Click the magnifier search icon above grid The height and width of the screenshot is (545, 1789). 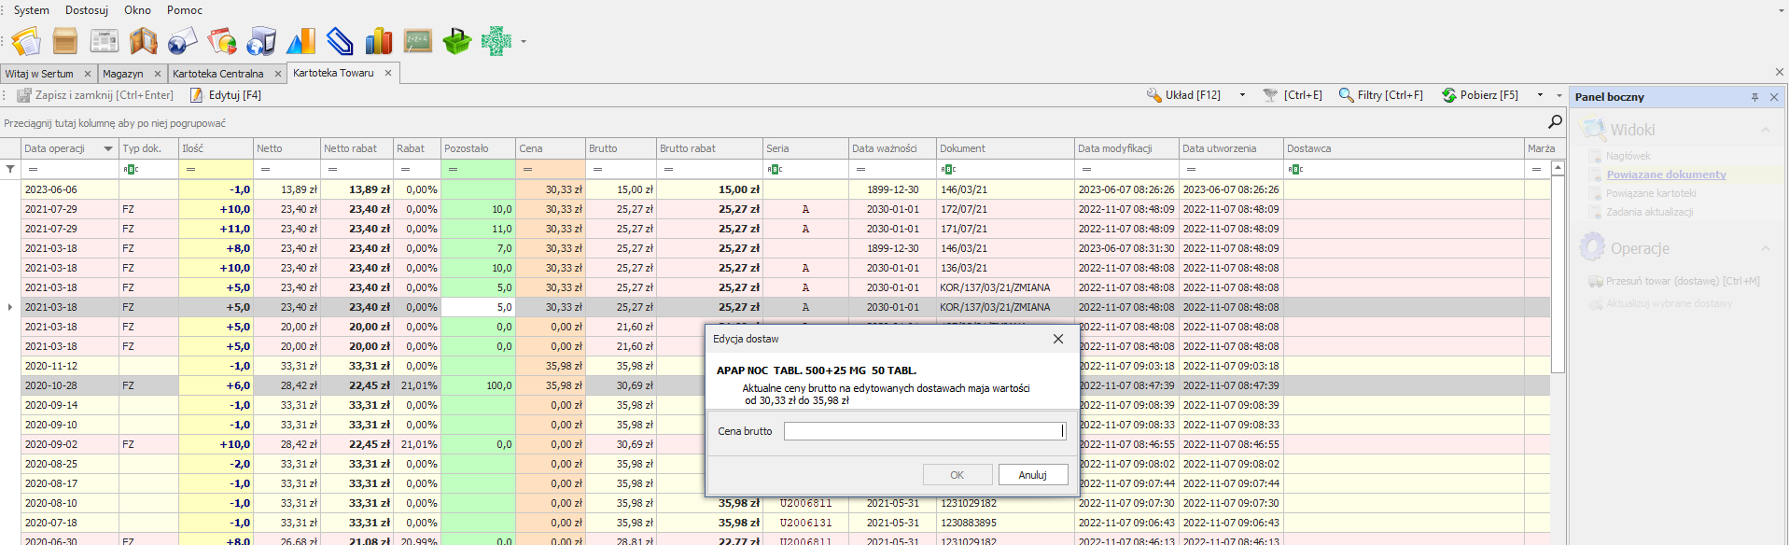(x=1555, y=122)
